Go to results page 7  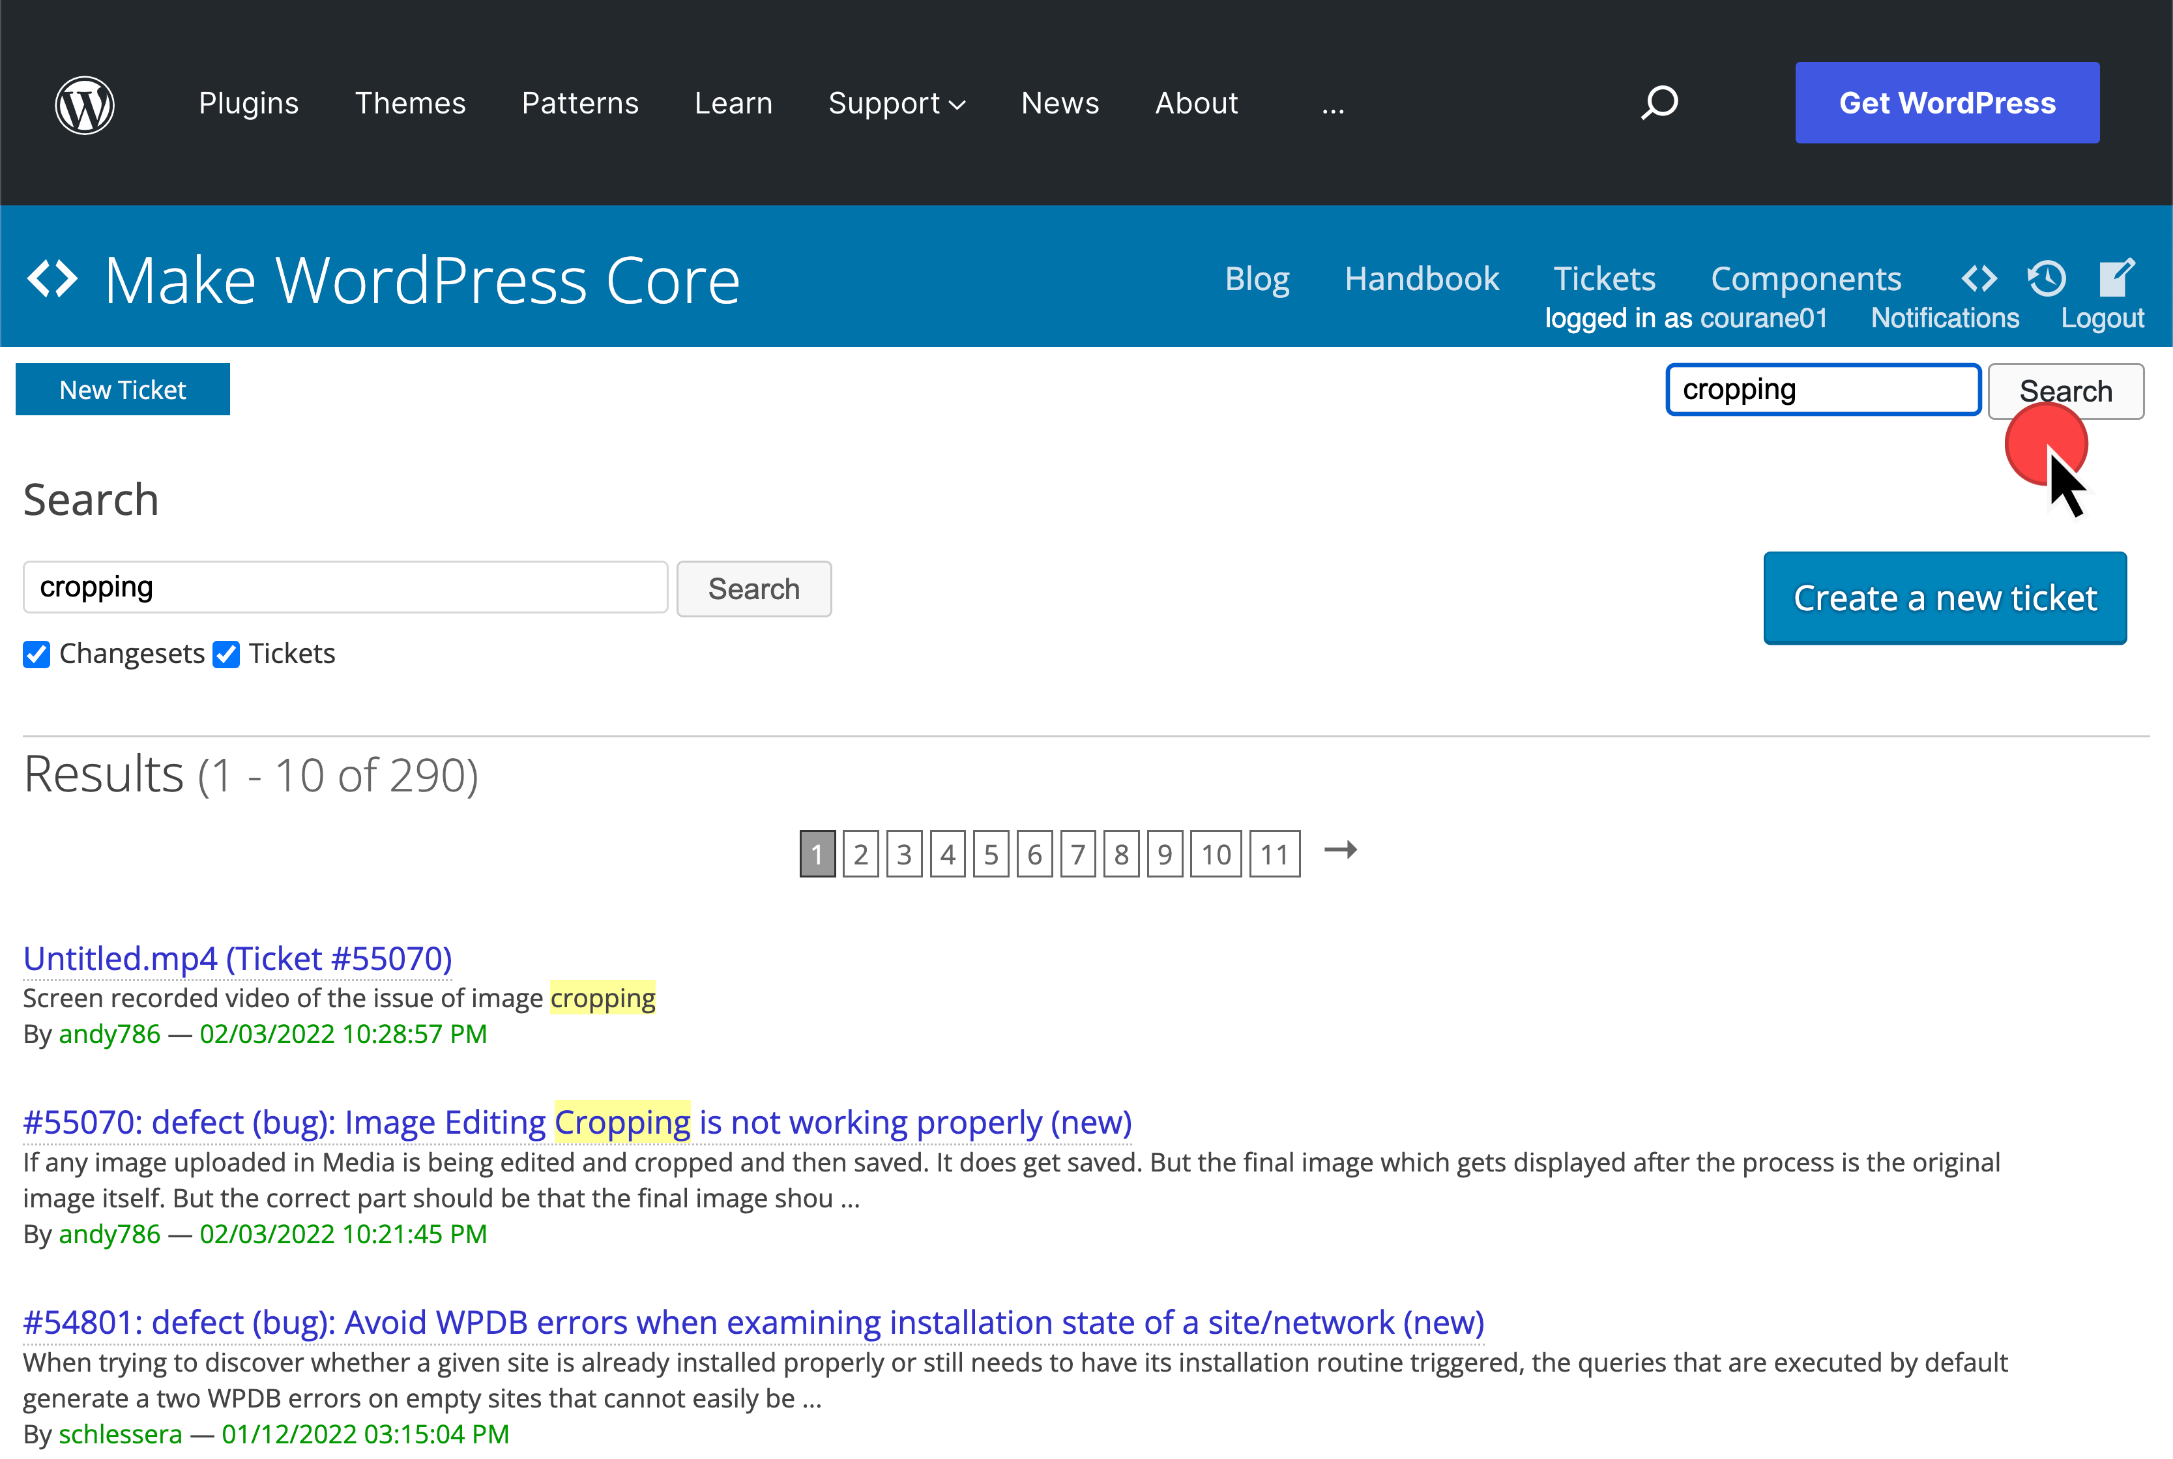pos(1078,853)
